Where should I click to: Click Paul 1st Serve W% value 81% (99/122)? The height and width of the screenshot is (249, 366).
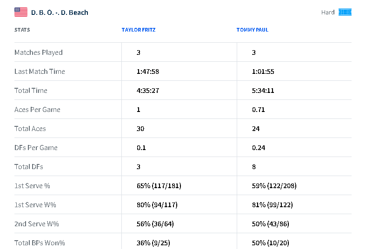point(272,205)
